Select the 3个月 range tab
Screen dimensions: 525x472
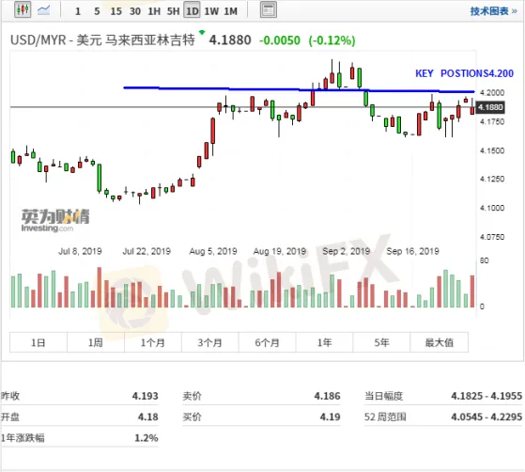coord(210,342)
